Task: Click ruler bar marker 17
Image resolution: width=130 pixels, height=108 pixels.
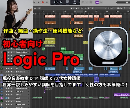Action: (54, 11)
